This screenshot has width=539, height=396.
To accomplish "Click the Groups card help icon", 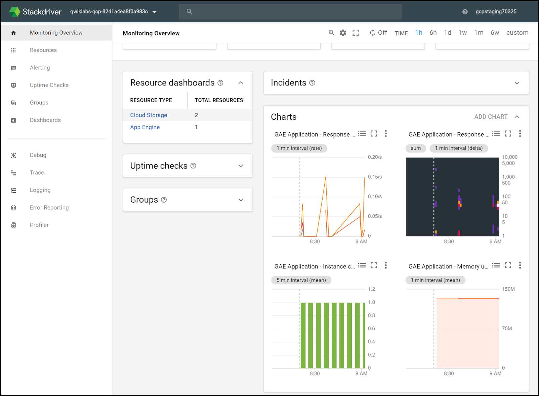I will pyautogui.click(x=164, y=200).
